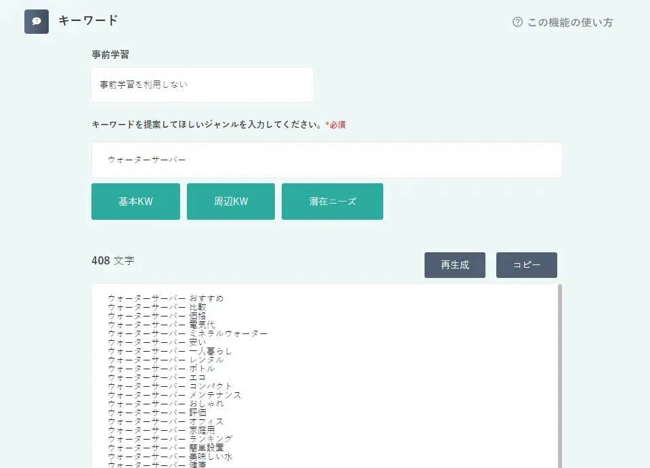The height and width of the screenshot is (468, 650).
Task: Click the line ウォーターサーバー 評価
Action: point(157,413)
